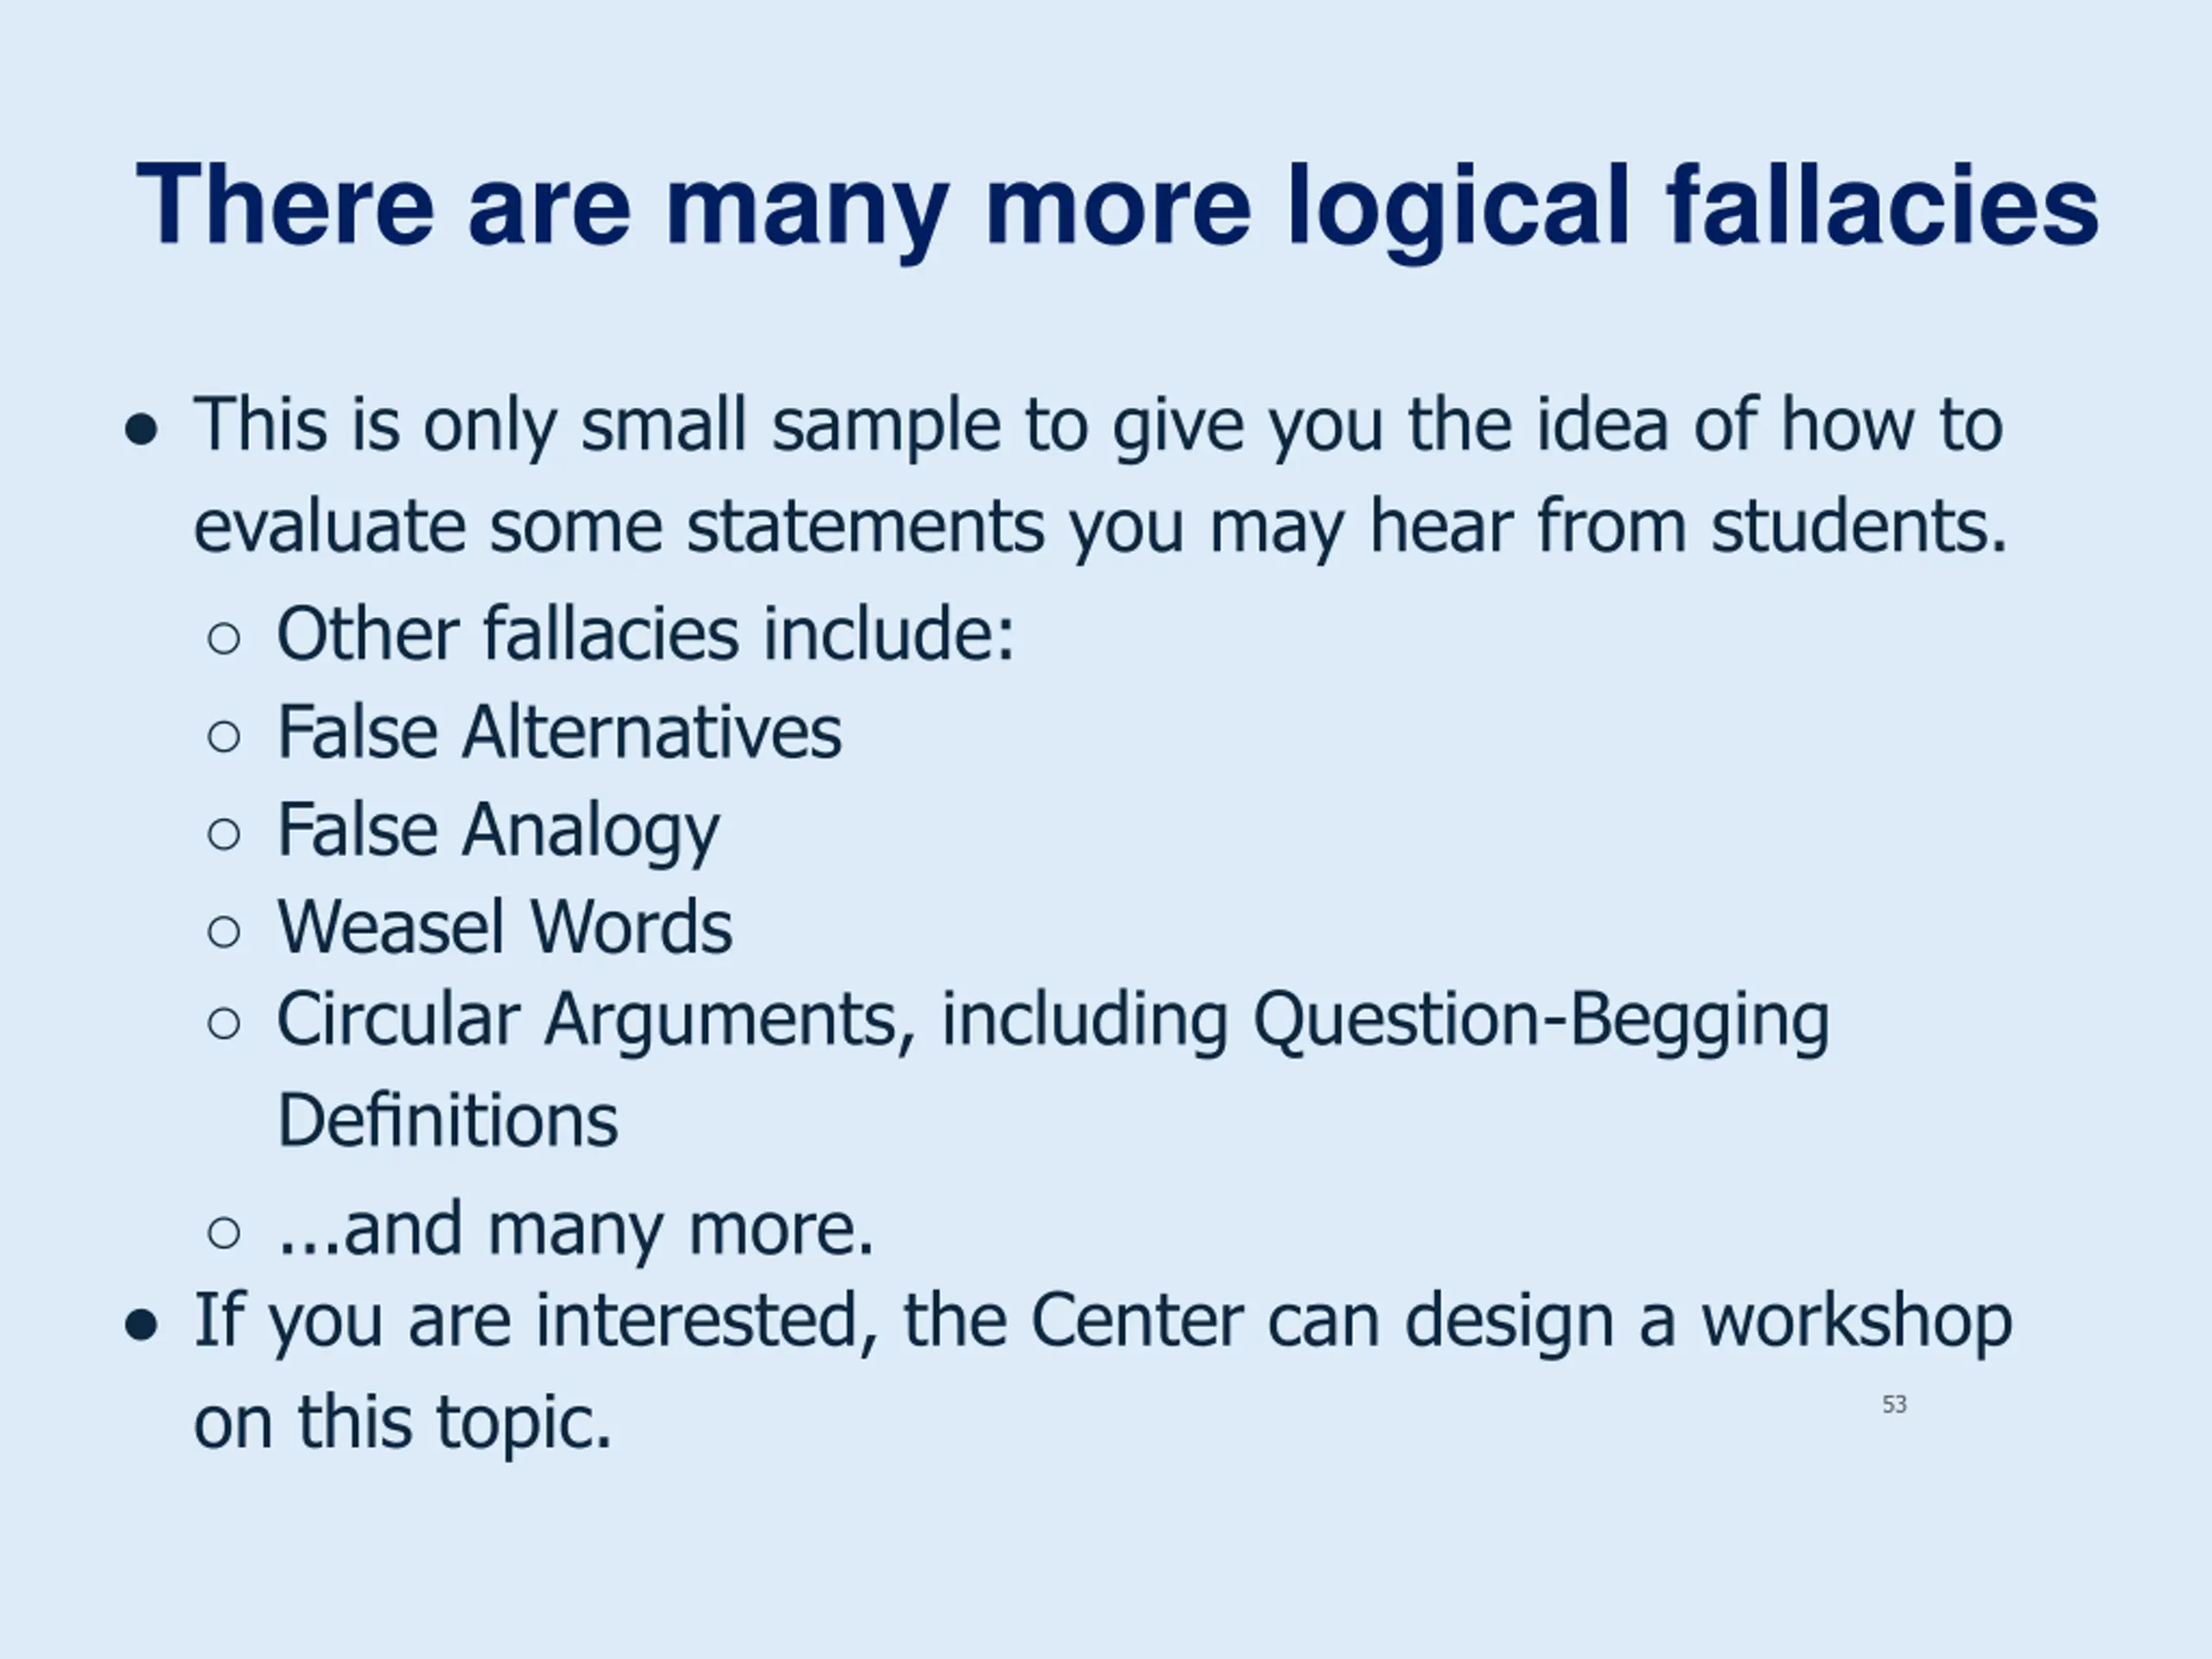Click the paragraph starting "This is only small sample"
Image resolution: width=2212 pixels, height=1659 pixels.
click(x=1098, y=475)
